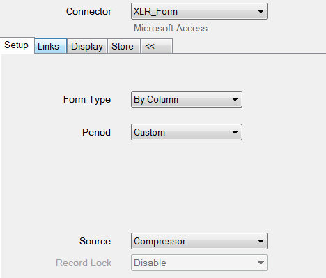Click the disabled Record Lock dropdown
The image size is (326, 278).
point(199,263)
